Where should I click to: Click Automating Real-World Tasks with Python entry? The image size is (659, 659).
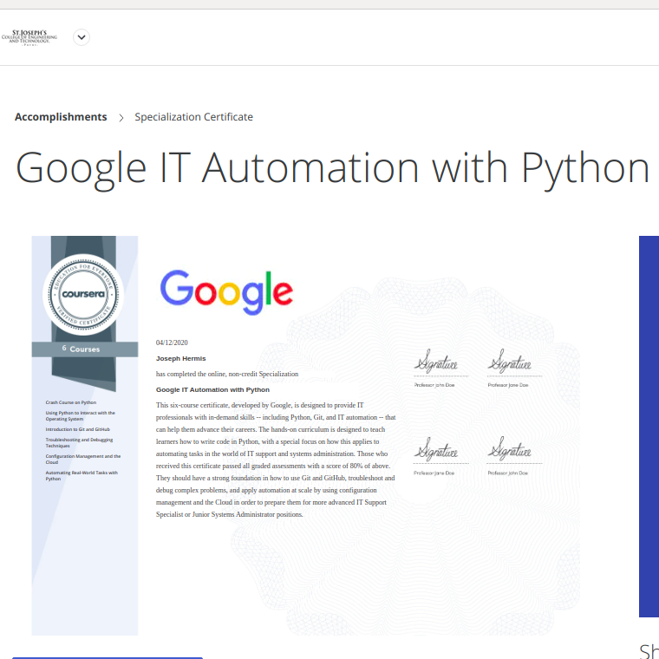[82, 475]
